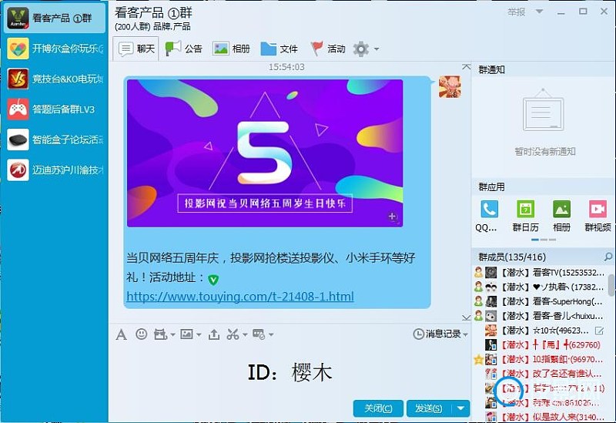This screenshot has height=423, width=616.
Task: Click the zoom plus icon on image
Action: pos(393,217)
